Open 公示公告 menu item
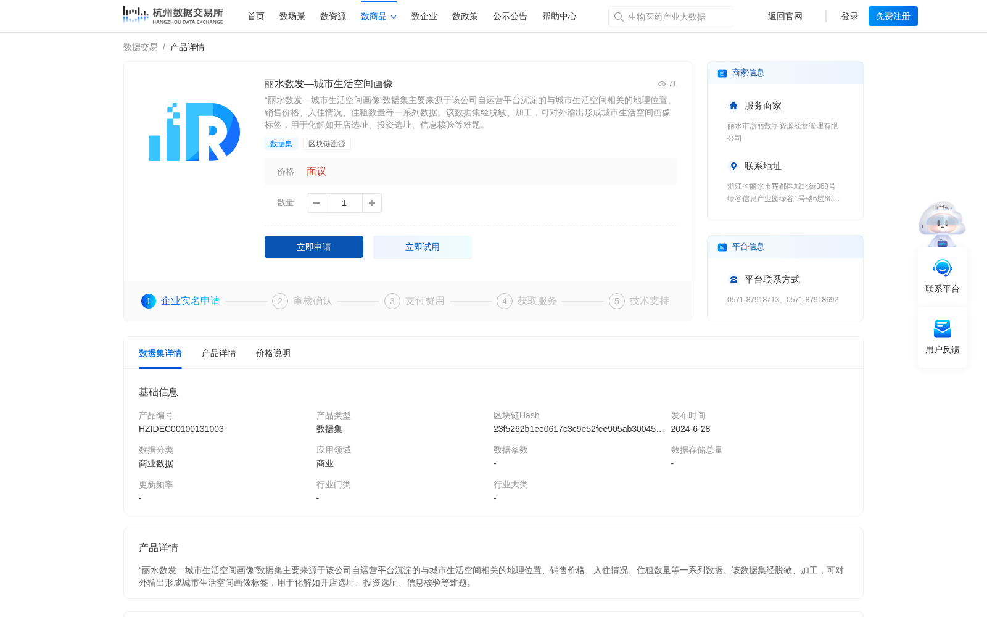987x617 pixels. click(510, 16)
